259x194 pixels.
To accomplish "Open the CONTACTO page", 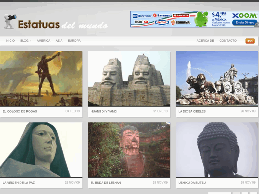I will [x=228, y=41].
